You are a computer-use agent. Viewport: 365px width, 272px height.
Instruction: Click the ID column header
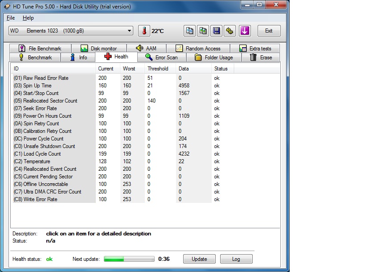click(x=53, y=69)
